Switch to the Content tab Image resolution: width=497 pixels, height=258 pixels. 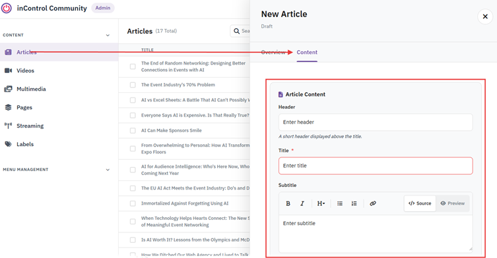click(x=307, y=52)
